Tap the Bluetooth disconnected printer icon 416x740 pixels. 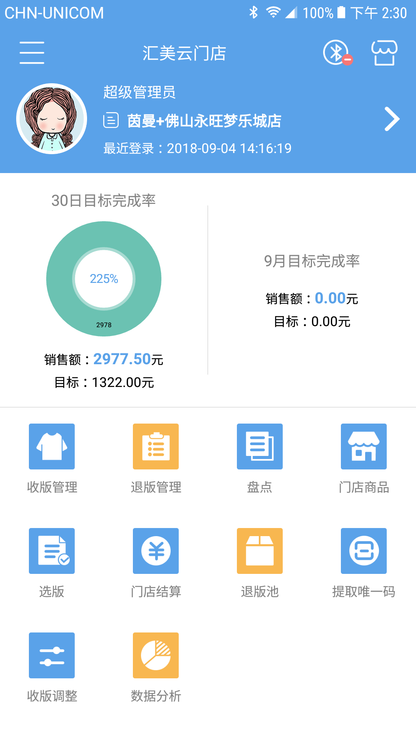tap(337, 53)
